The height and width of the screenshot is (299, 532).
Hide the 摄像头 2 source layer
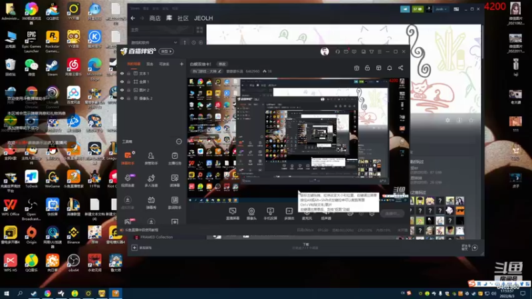(x=122, y=98)
